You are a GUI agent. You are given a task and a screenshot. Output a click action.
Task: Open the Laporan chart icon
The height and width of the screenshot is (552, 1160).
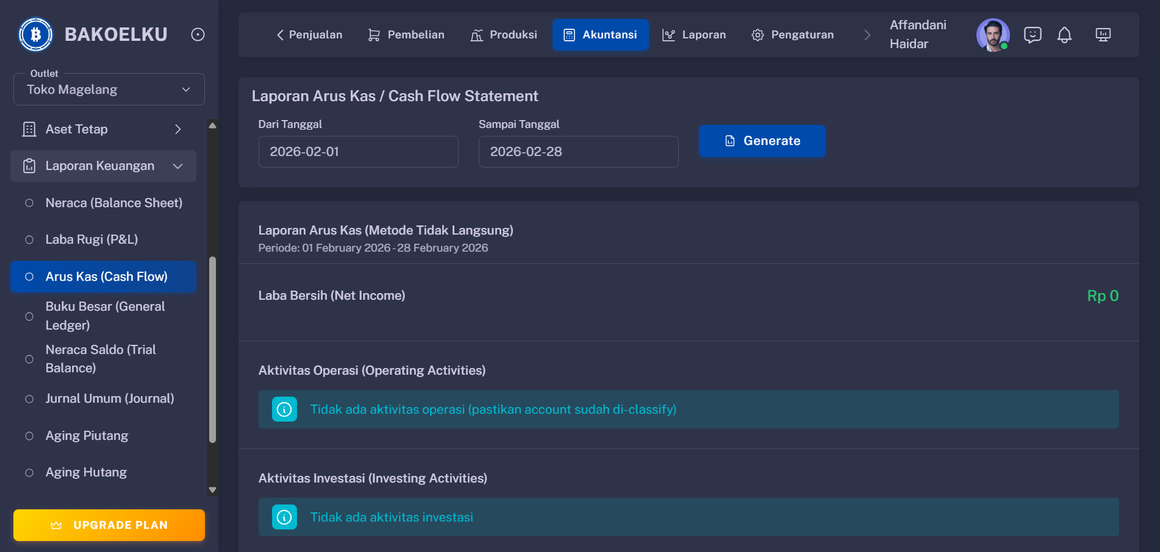(x=668, y=35)
